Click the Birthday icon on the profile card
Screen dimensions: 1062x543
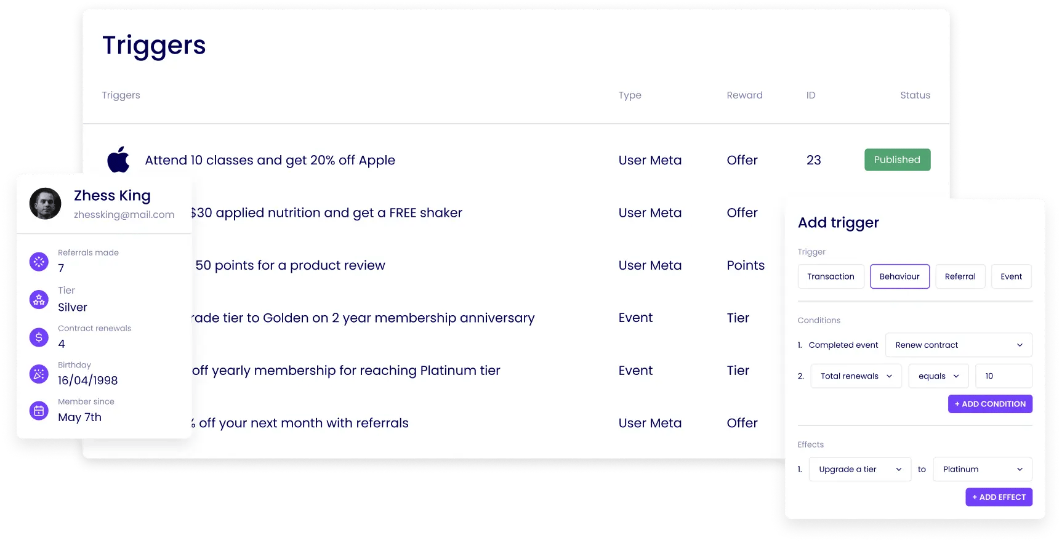[x=39, y=374]
